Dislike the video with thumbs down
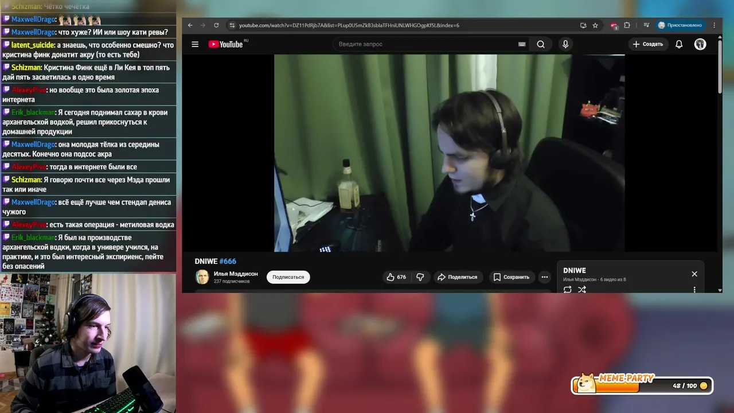This screenshot has height=413, width=734. click(420, 277)
